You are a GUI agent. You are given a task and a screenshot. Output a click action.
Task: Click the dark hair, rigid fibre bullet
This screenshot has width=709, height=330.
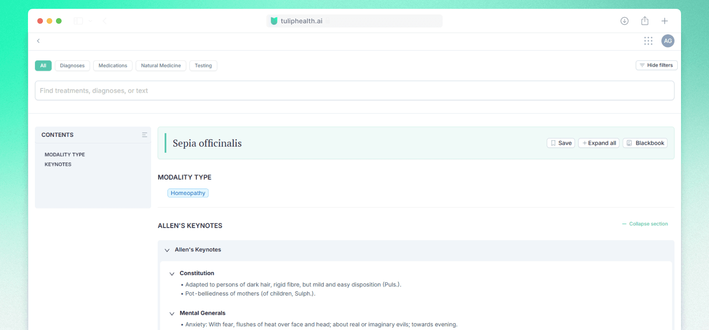[293, 284]
